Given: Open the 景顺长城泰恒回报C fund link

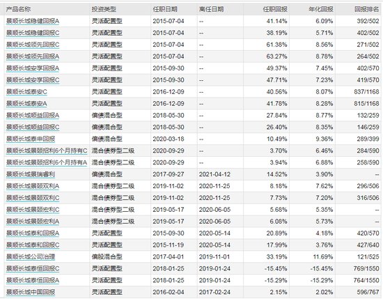Looking at the screenshot, I should tap(33, 269).
